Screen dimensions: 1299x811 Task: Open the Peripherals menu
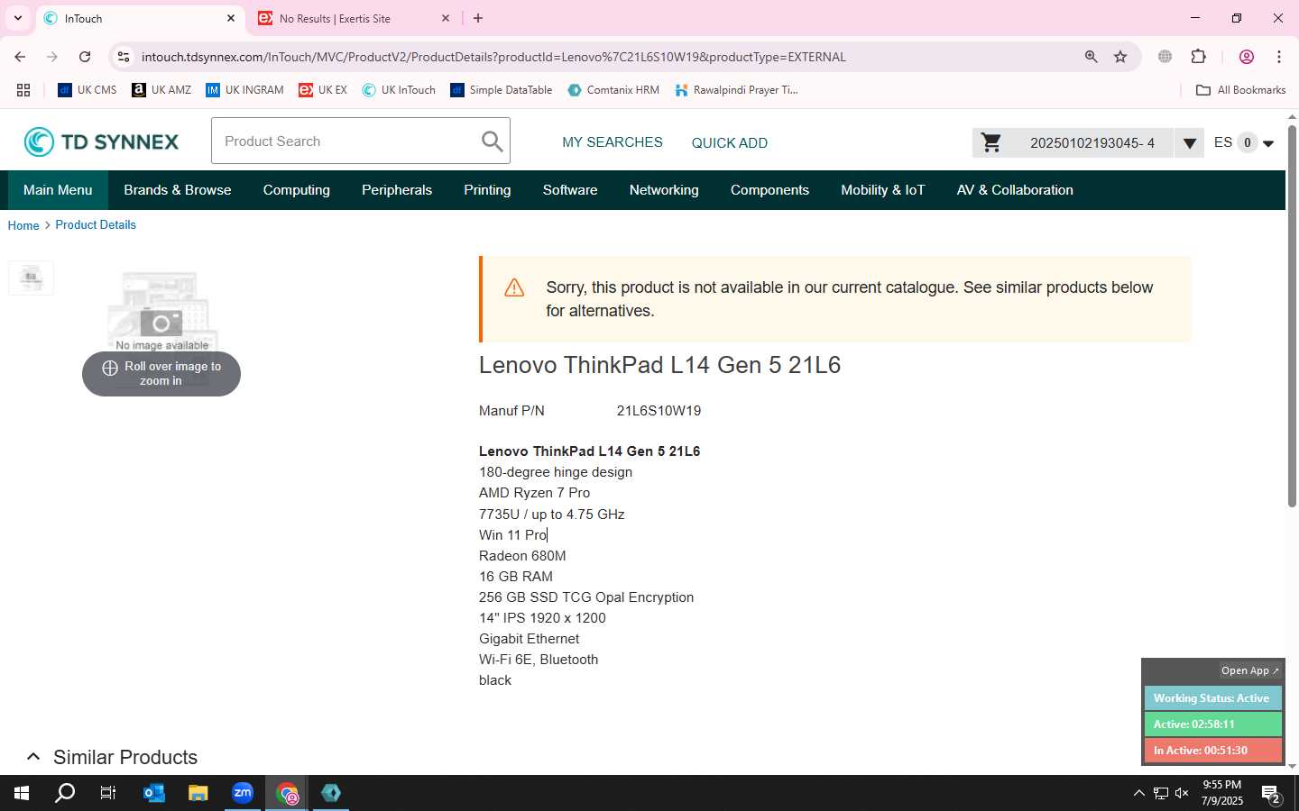pos(397,190)
